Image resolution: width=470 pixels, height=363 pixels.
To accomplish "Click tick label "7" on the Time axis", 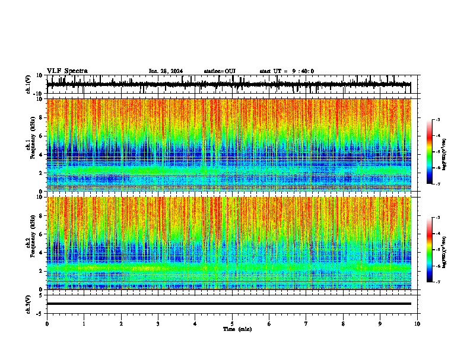I will [x=306, y=324].
